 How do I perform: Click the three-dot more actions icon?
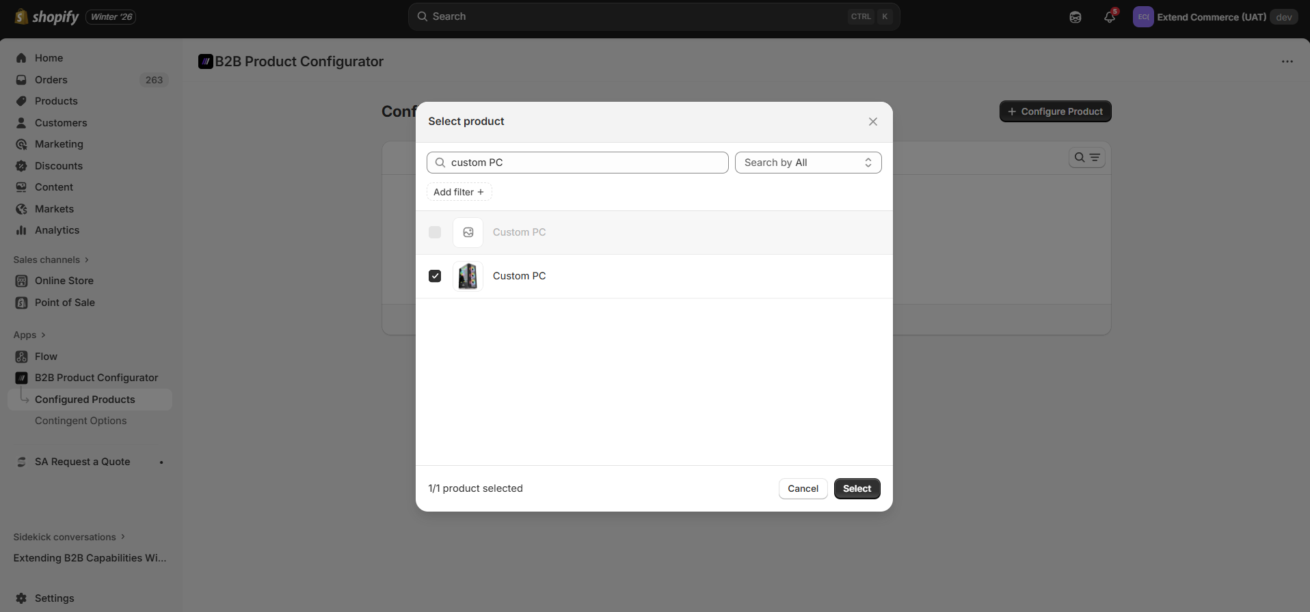click(x=1287, y=61)
